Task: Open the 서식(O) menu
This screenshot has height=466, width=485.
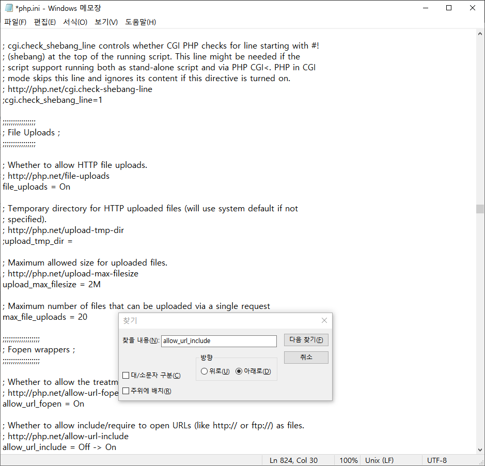Action: 75,22
